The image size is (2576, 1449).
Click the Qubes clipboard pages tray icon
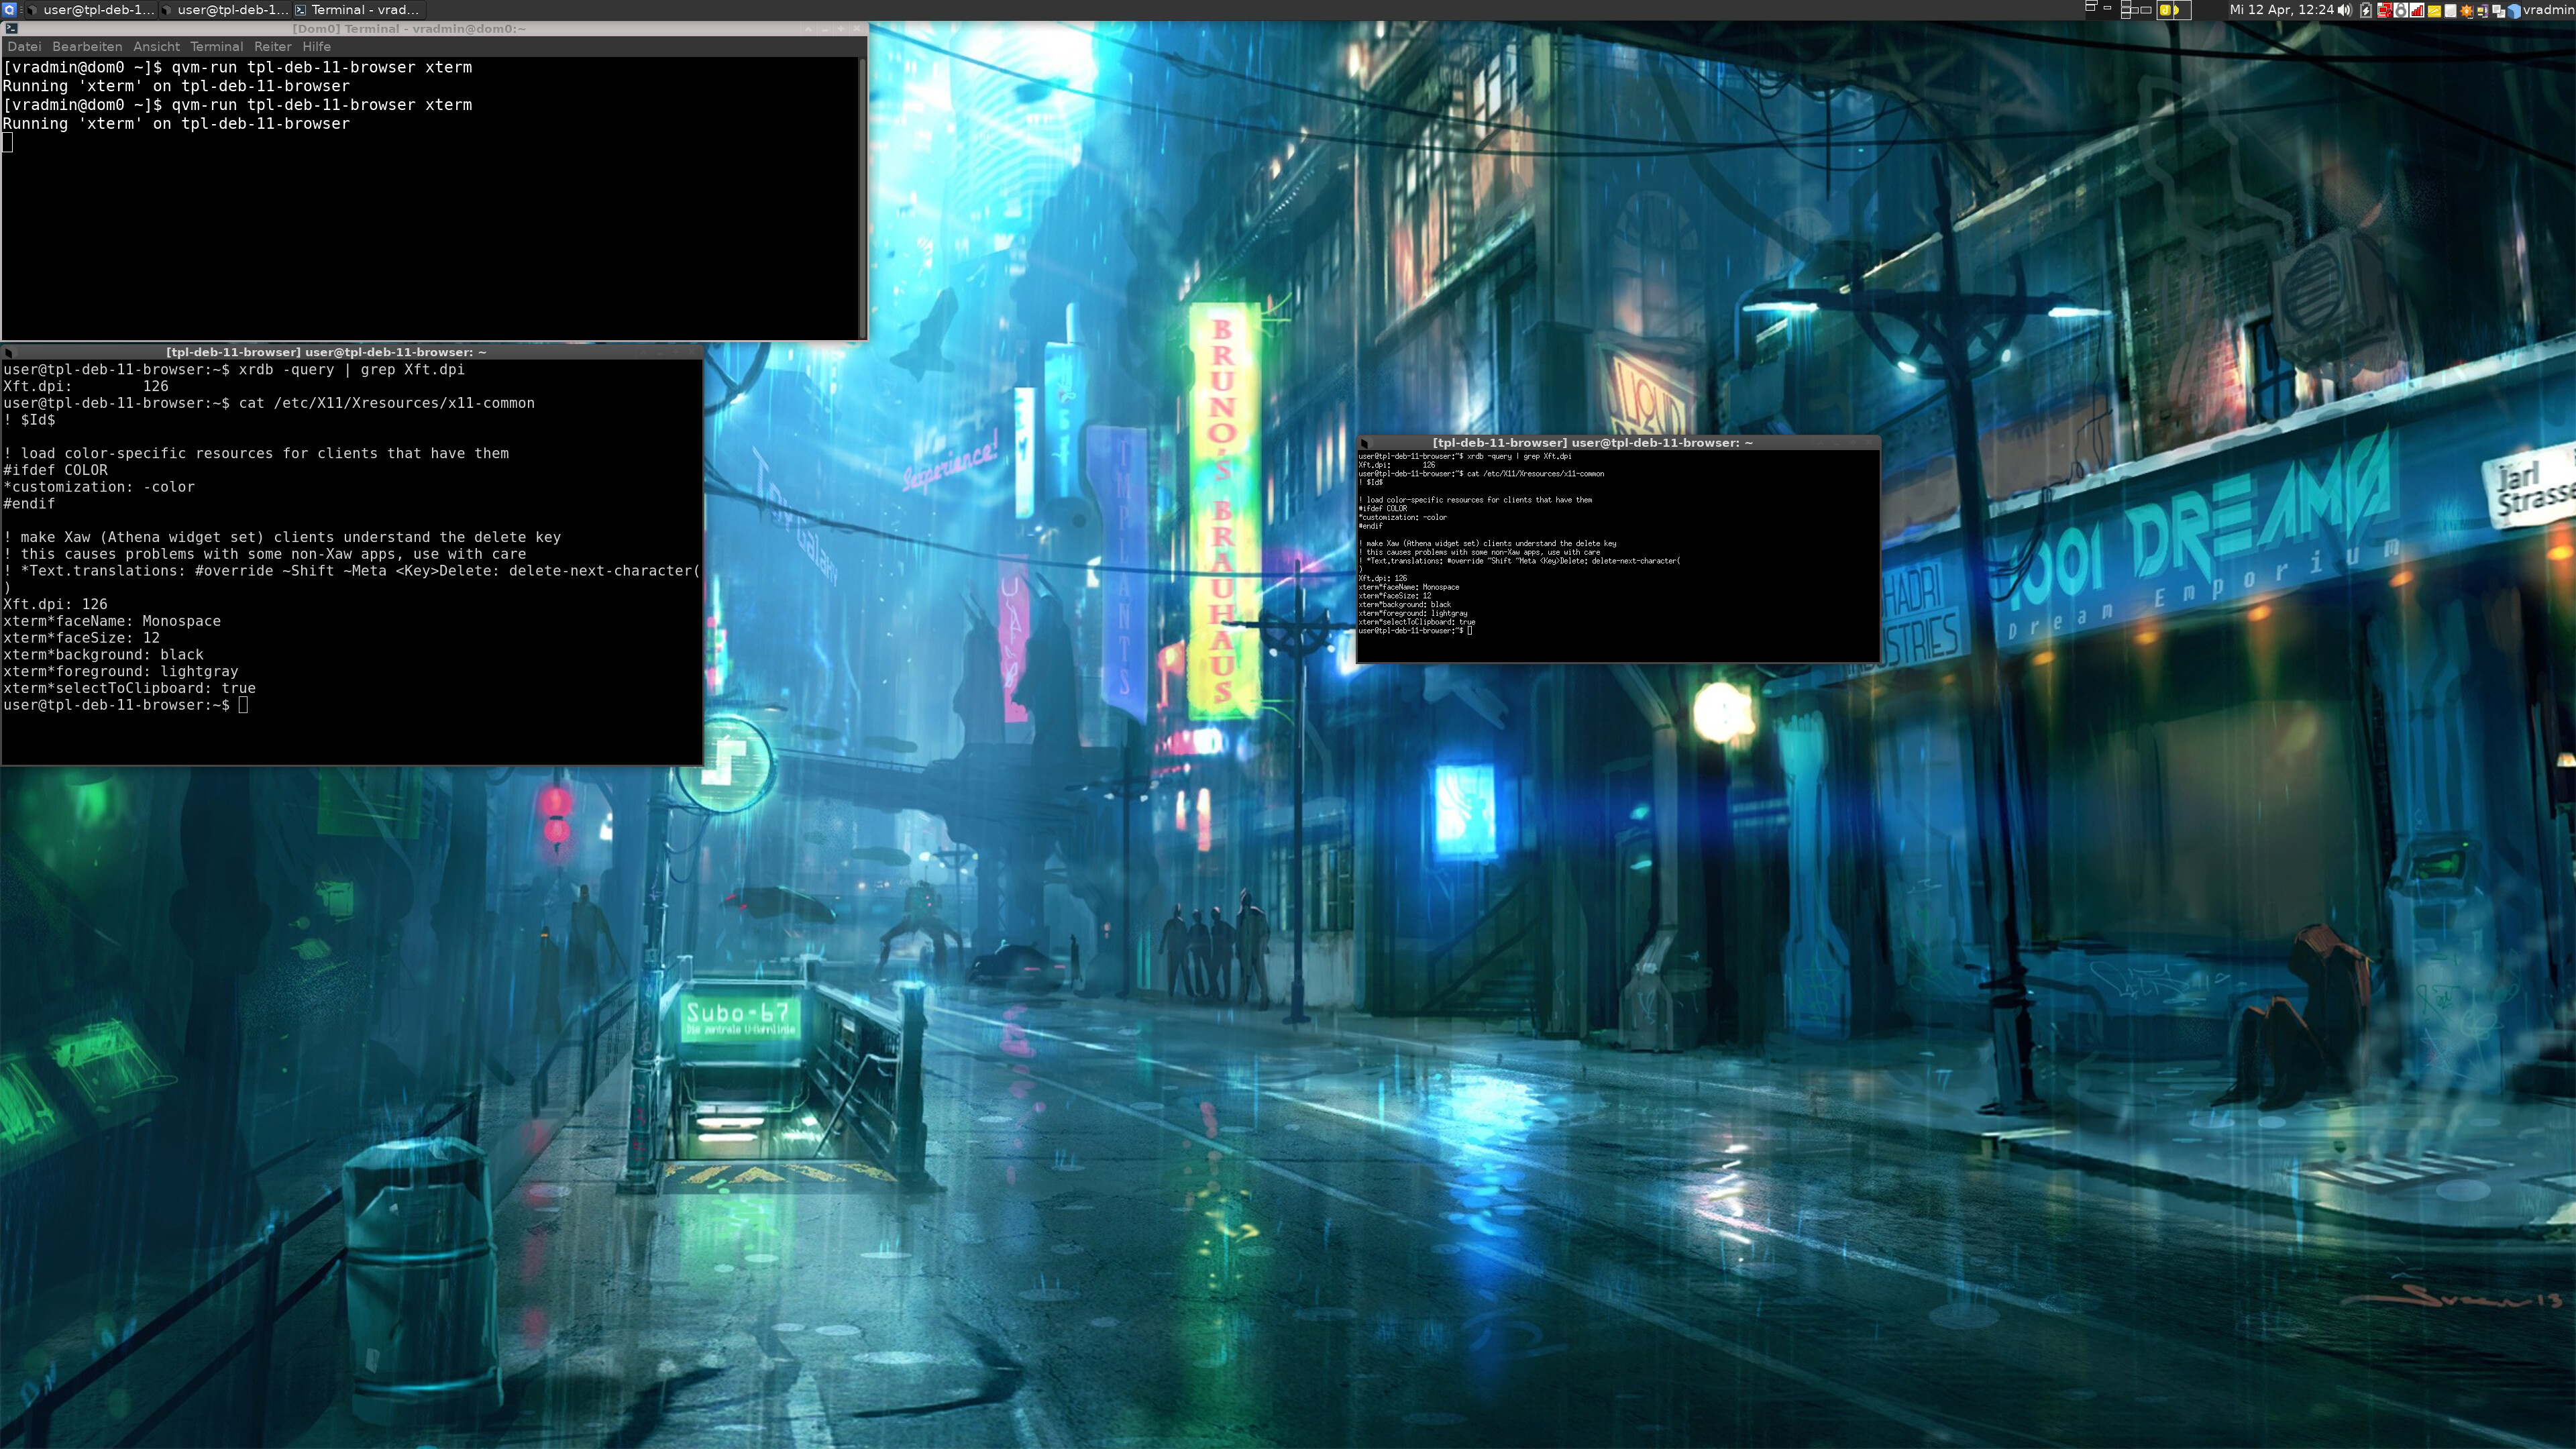[x=2498, y=10]
